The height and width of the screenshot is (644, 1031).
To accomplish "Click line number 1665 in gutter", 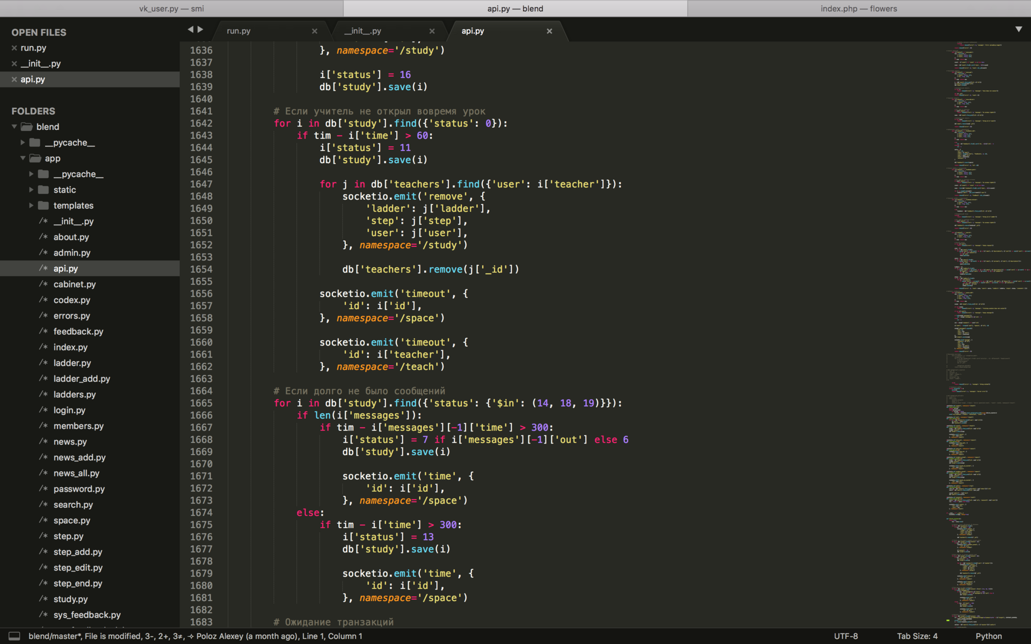I will [201, 403].
